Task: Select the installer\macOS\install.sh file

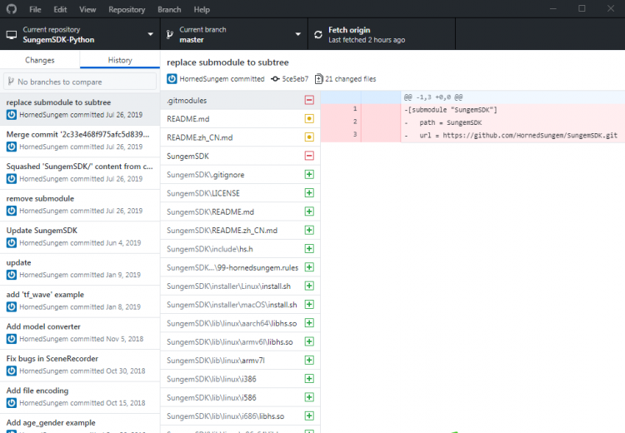Action: (240, 305)
